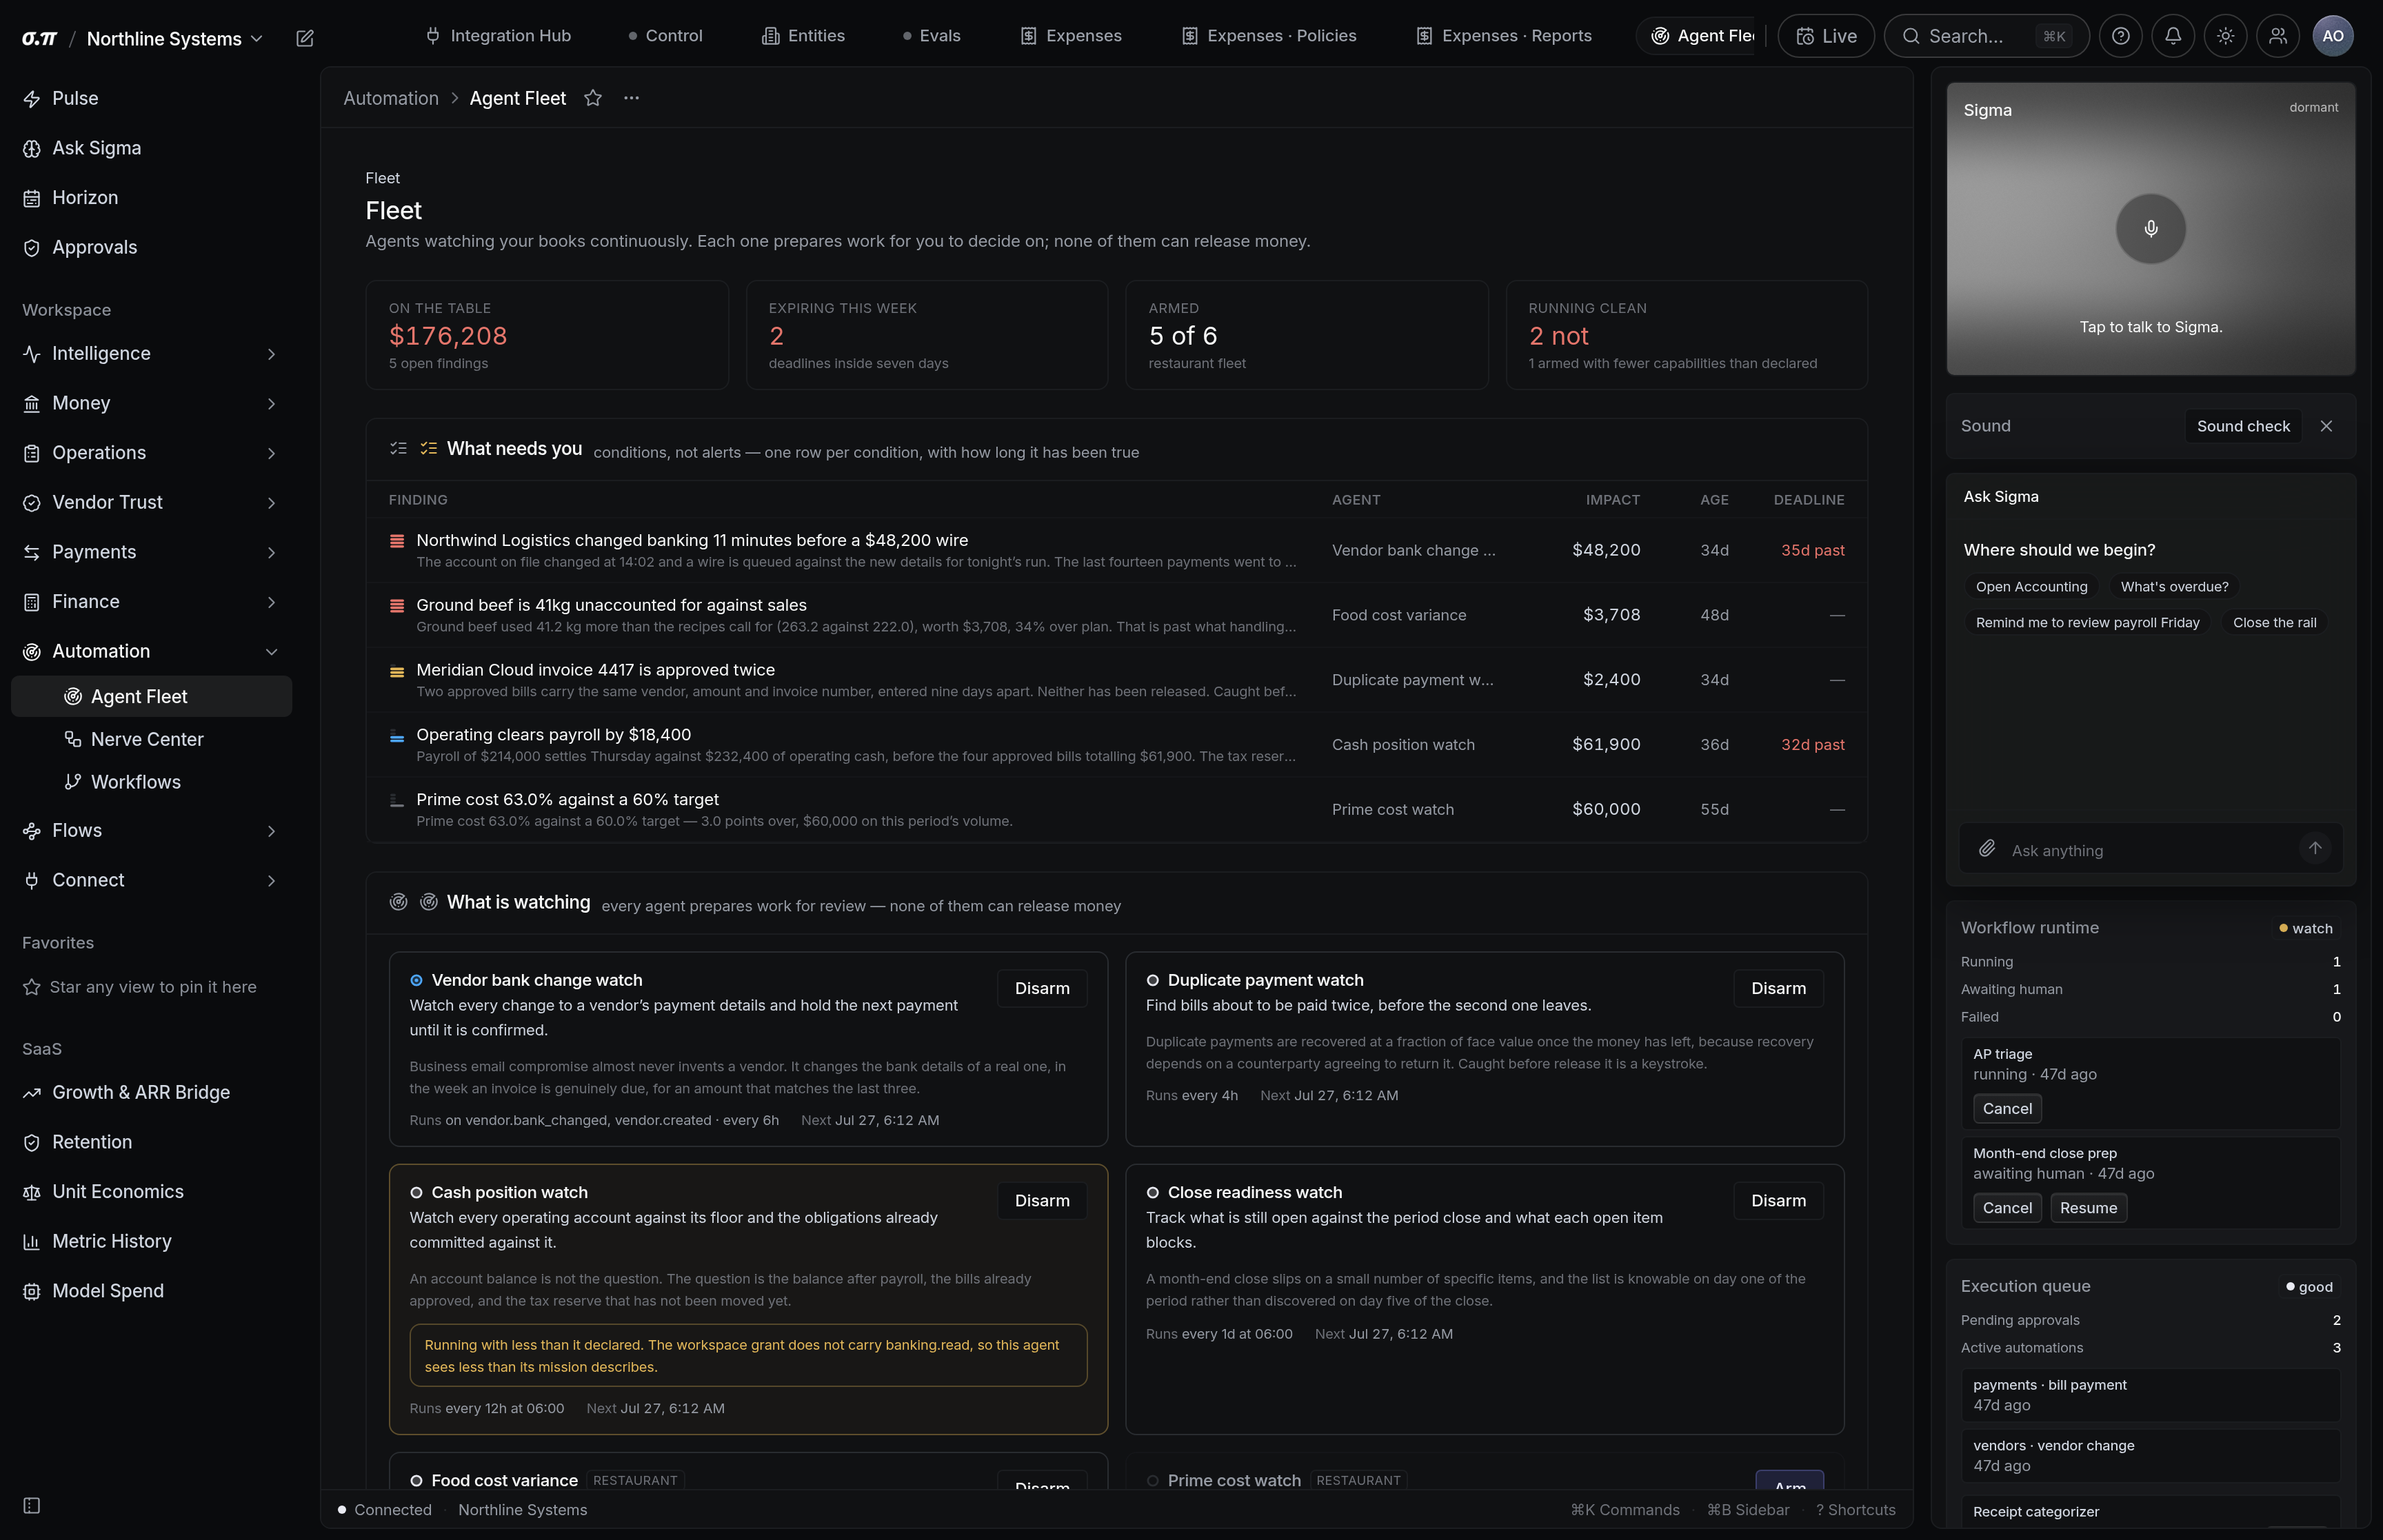Tap the Sigma microphone button
This screenshot has height=1540, width=2383.
(2150, 228)
